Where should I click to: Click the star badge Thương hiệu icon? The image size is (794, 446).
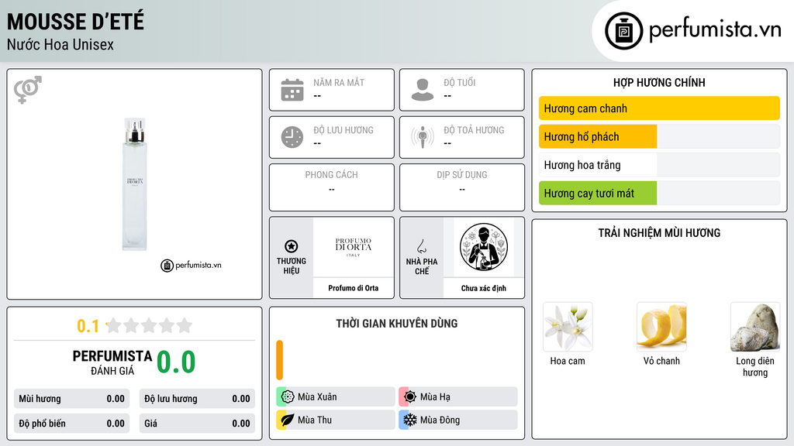tap(292, 246)
